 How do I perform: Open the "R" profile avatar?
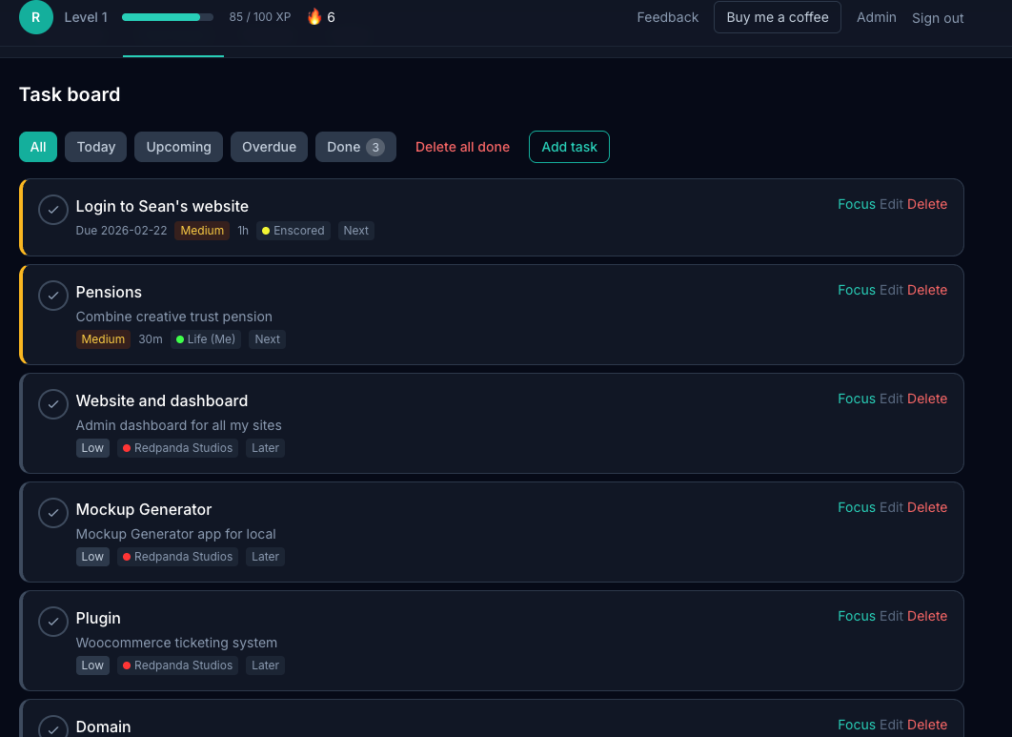point(36,17)
